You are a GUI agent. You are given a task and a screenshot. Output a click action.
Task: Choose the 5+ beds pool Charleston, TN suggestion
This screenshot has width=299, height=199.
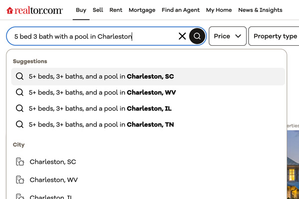click(x=101, y=124)
